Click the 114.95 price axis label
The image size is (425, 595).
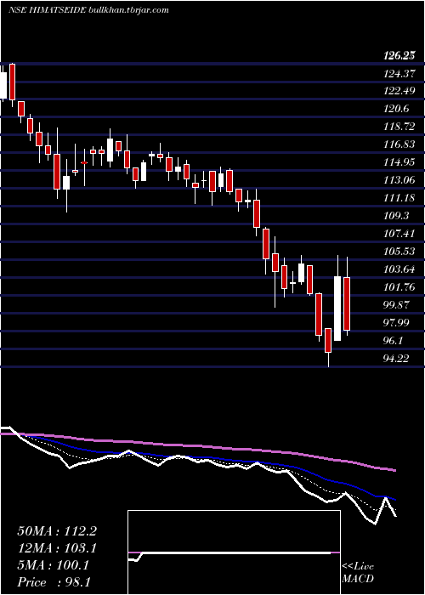[x=398, y=162]
